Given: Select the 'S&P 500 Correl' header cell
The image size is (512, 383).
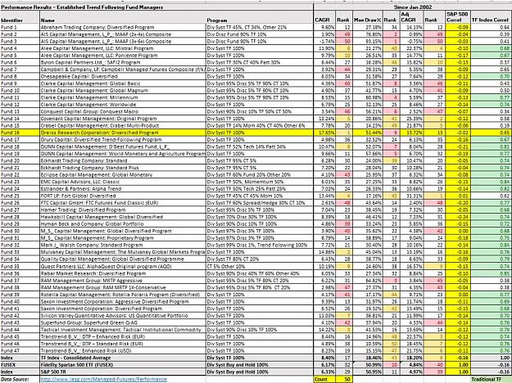Looking at the screenshot, I should pyautogui.click(x=458, y=17).
